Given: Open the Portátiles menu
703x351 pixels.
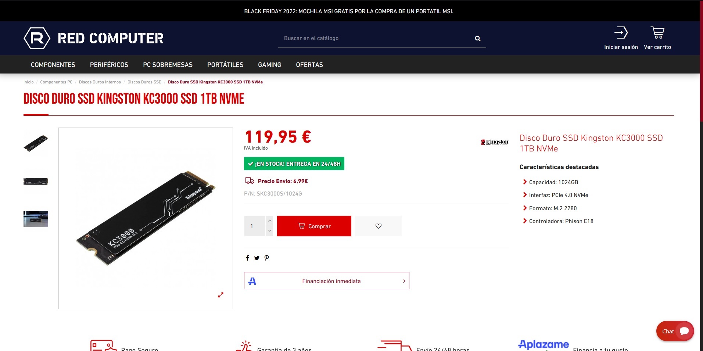Looking at the screenshot, I should [225, 65].
